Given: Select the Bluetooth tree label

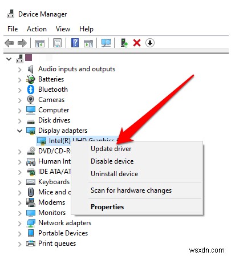Looking at the screenshot, I should [x=53, y=90].
